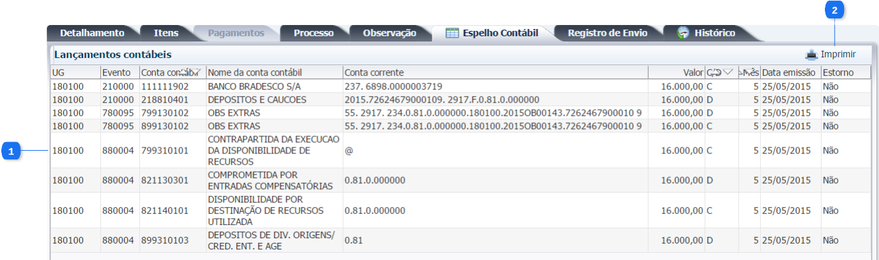
Task: Click callout marker number 1
Action: pyautogui.click(x=9, y=151)
